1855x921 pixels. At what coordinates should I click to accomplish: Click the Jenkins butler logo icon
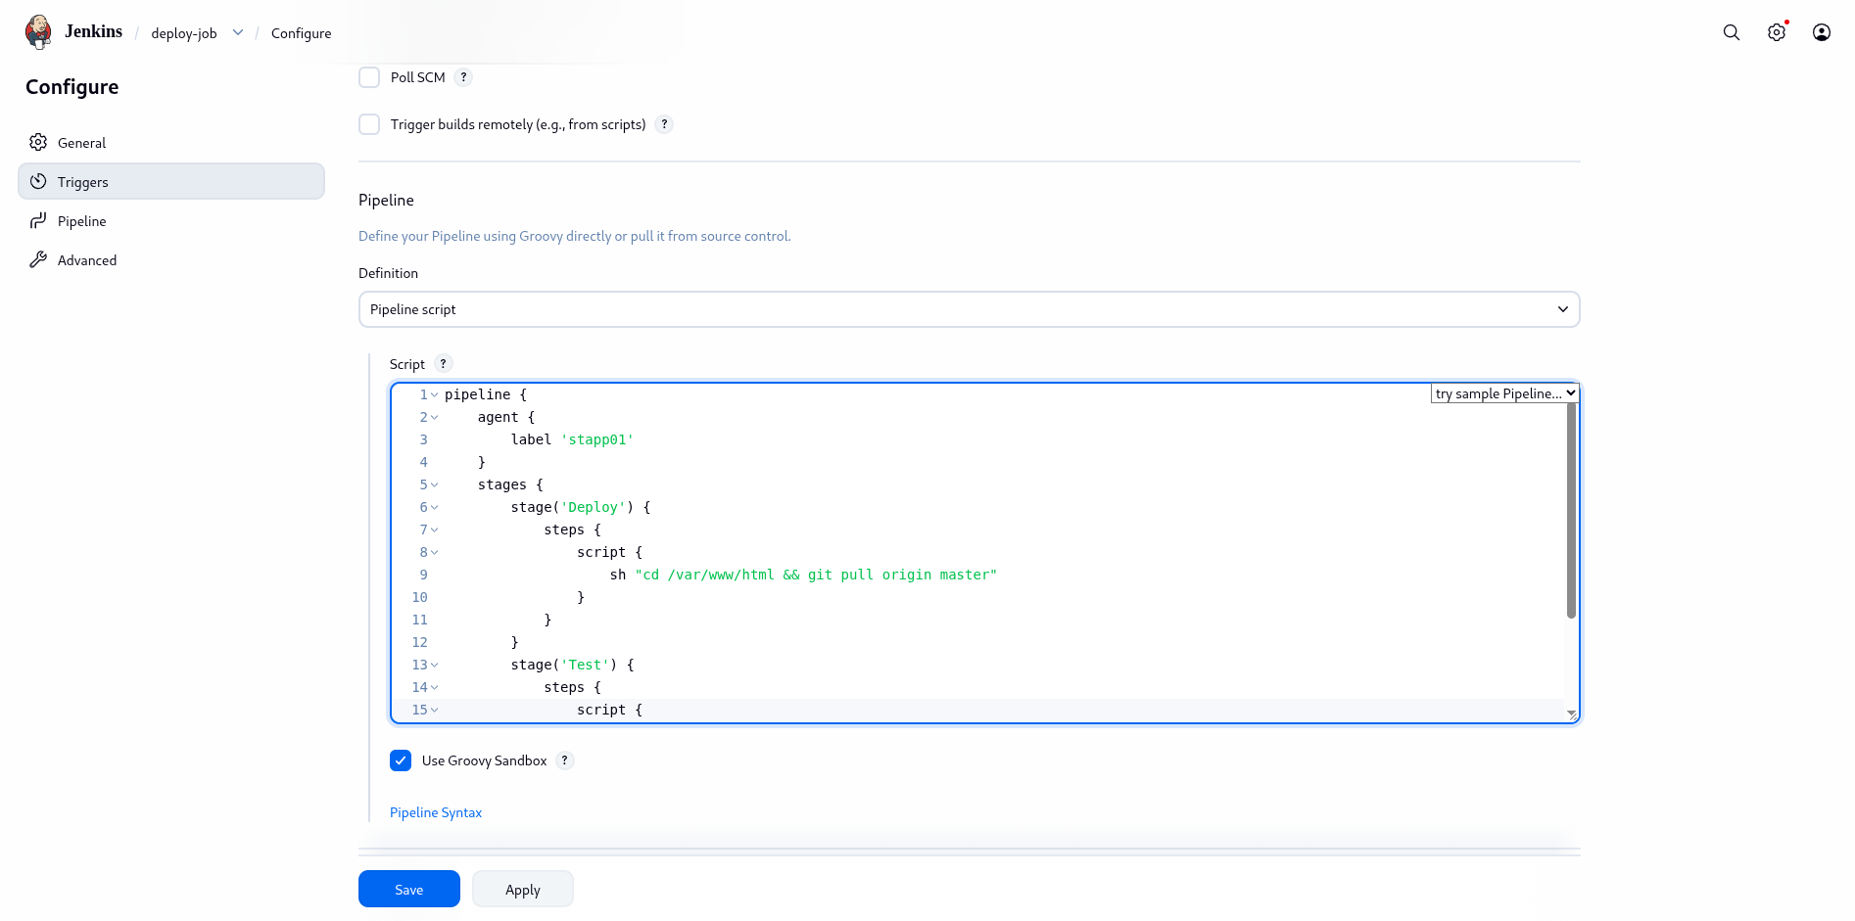tap(38, 31)
